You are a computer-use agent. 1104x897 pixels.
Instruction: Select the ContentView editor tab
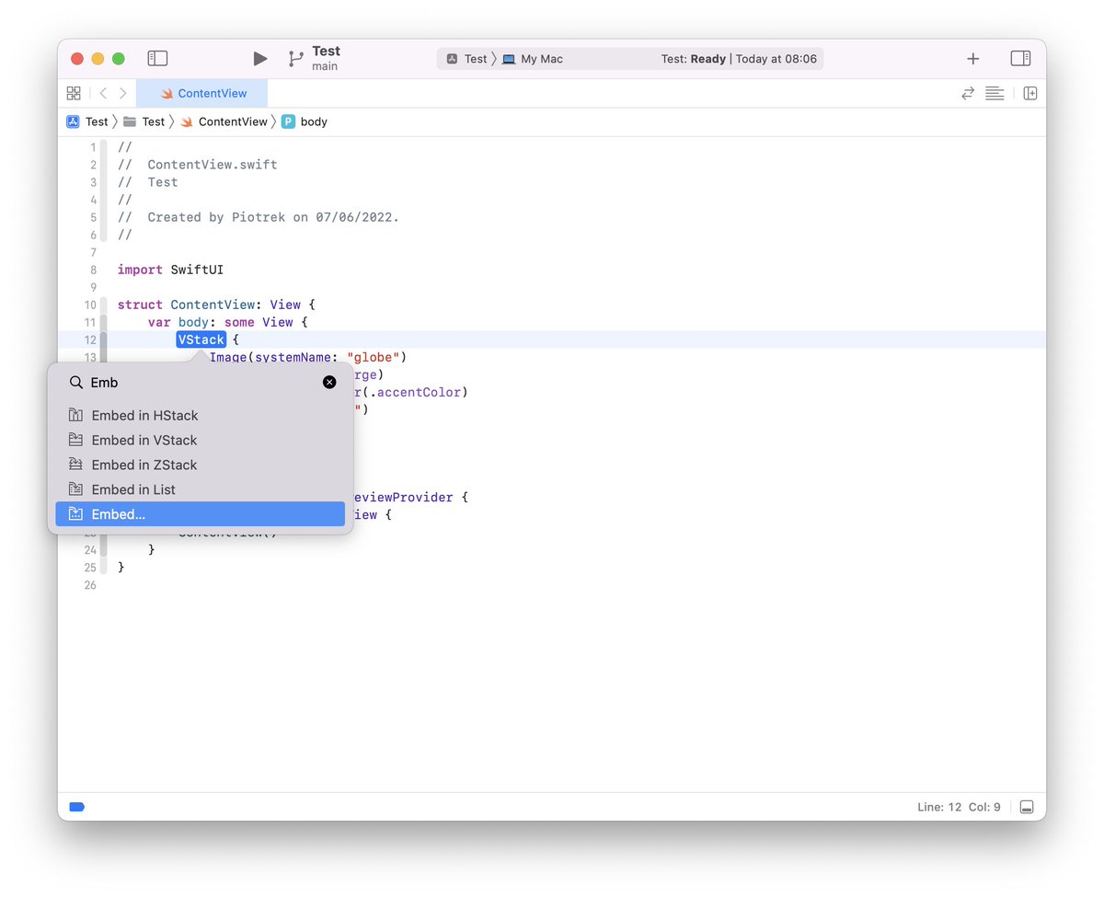(x=202, y=93)
